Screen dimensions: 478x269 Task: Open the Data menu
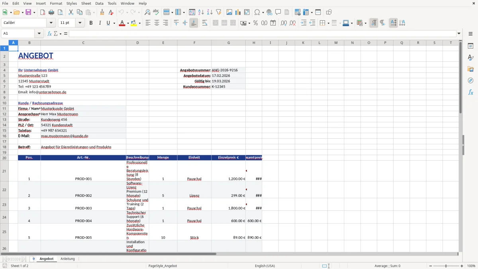[99, 3]
